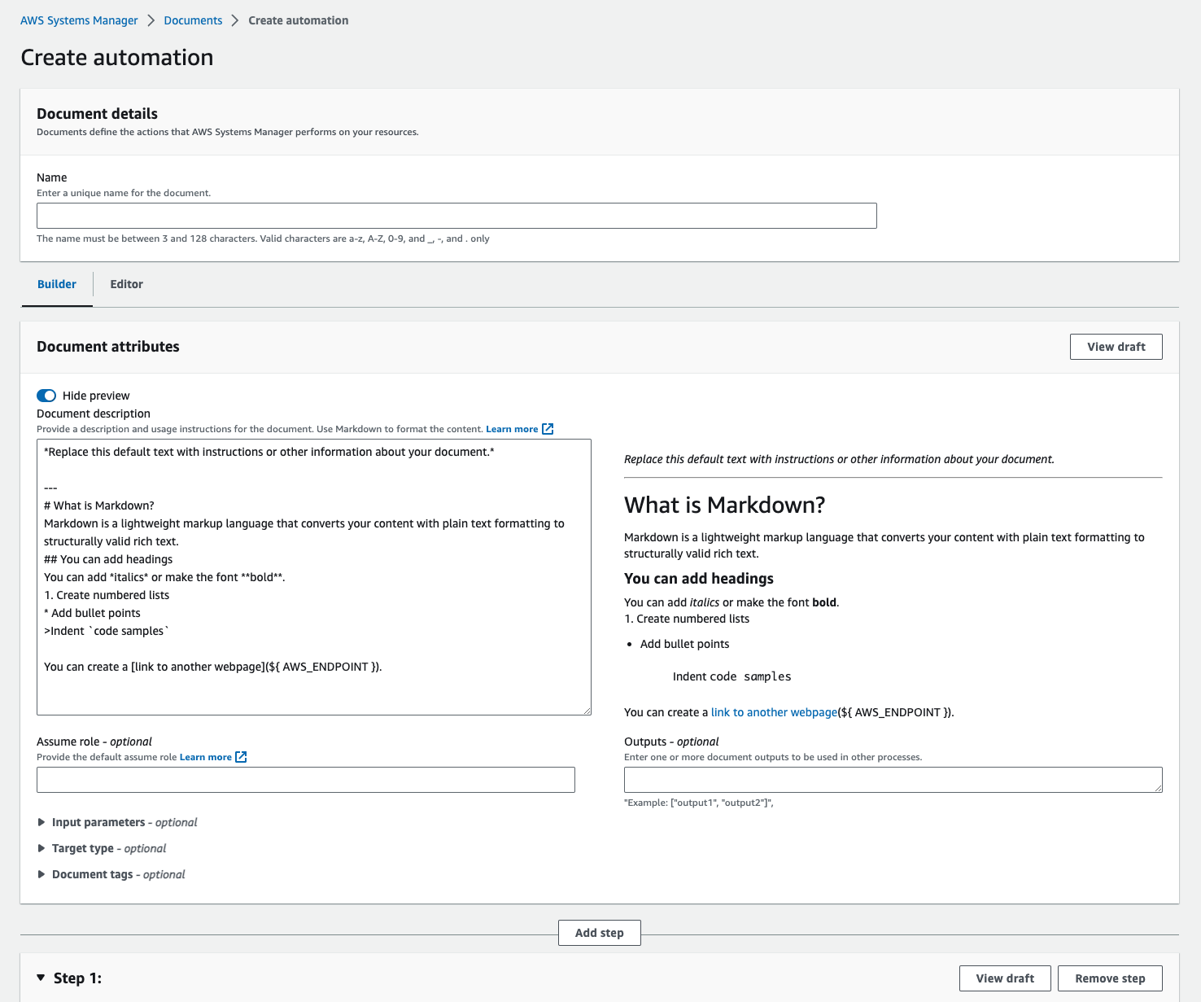Screen dimensions: 1201x1002
Task: Expand Input parameters section
Action: click(x=117, y=822)
